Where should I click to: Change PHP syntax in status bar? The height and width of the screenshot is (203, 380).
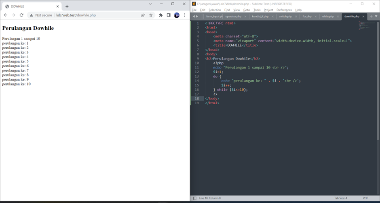tap(365, 198)
